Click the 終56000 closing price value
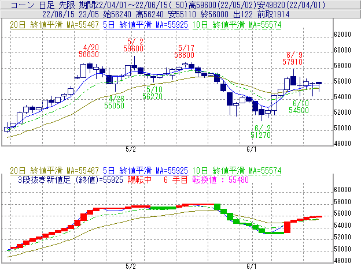This screenshot has width=361, height=274. coord(214,14)
